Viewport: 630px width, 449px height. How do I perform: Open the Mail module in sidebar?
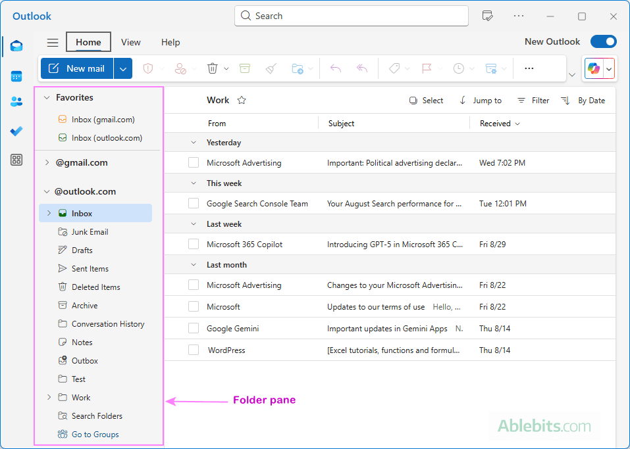pyautogui.click(x=16, y=46)
